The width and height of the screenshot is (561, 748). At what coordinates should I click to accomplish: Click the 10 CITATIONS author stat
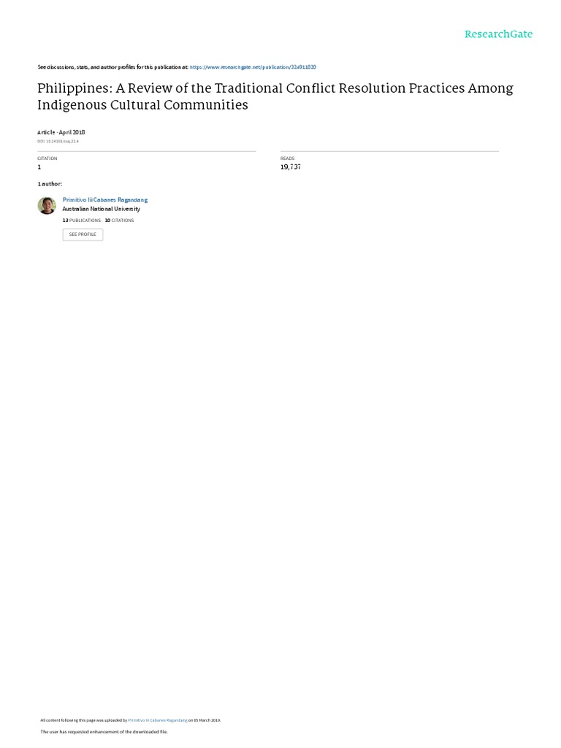[119, 221]
